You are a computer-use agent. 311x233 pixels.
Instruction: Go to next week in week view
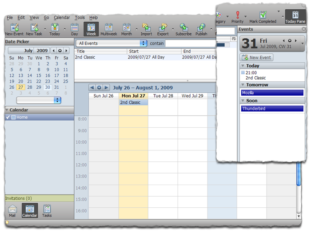106,87
